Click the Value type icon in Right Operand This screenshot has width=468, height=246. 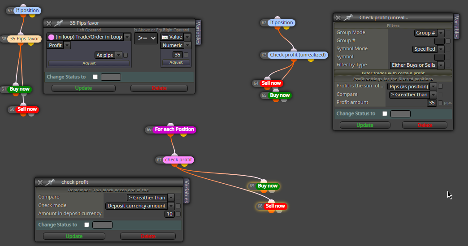pos(165,37)
